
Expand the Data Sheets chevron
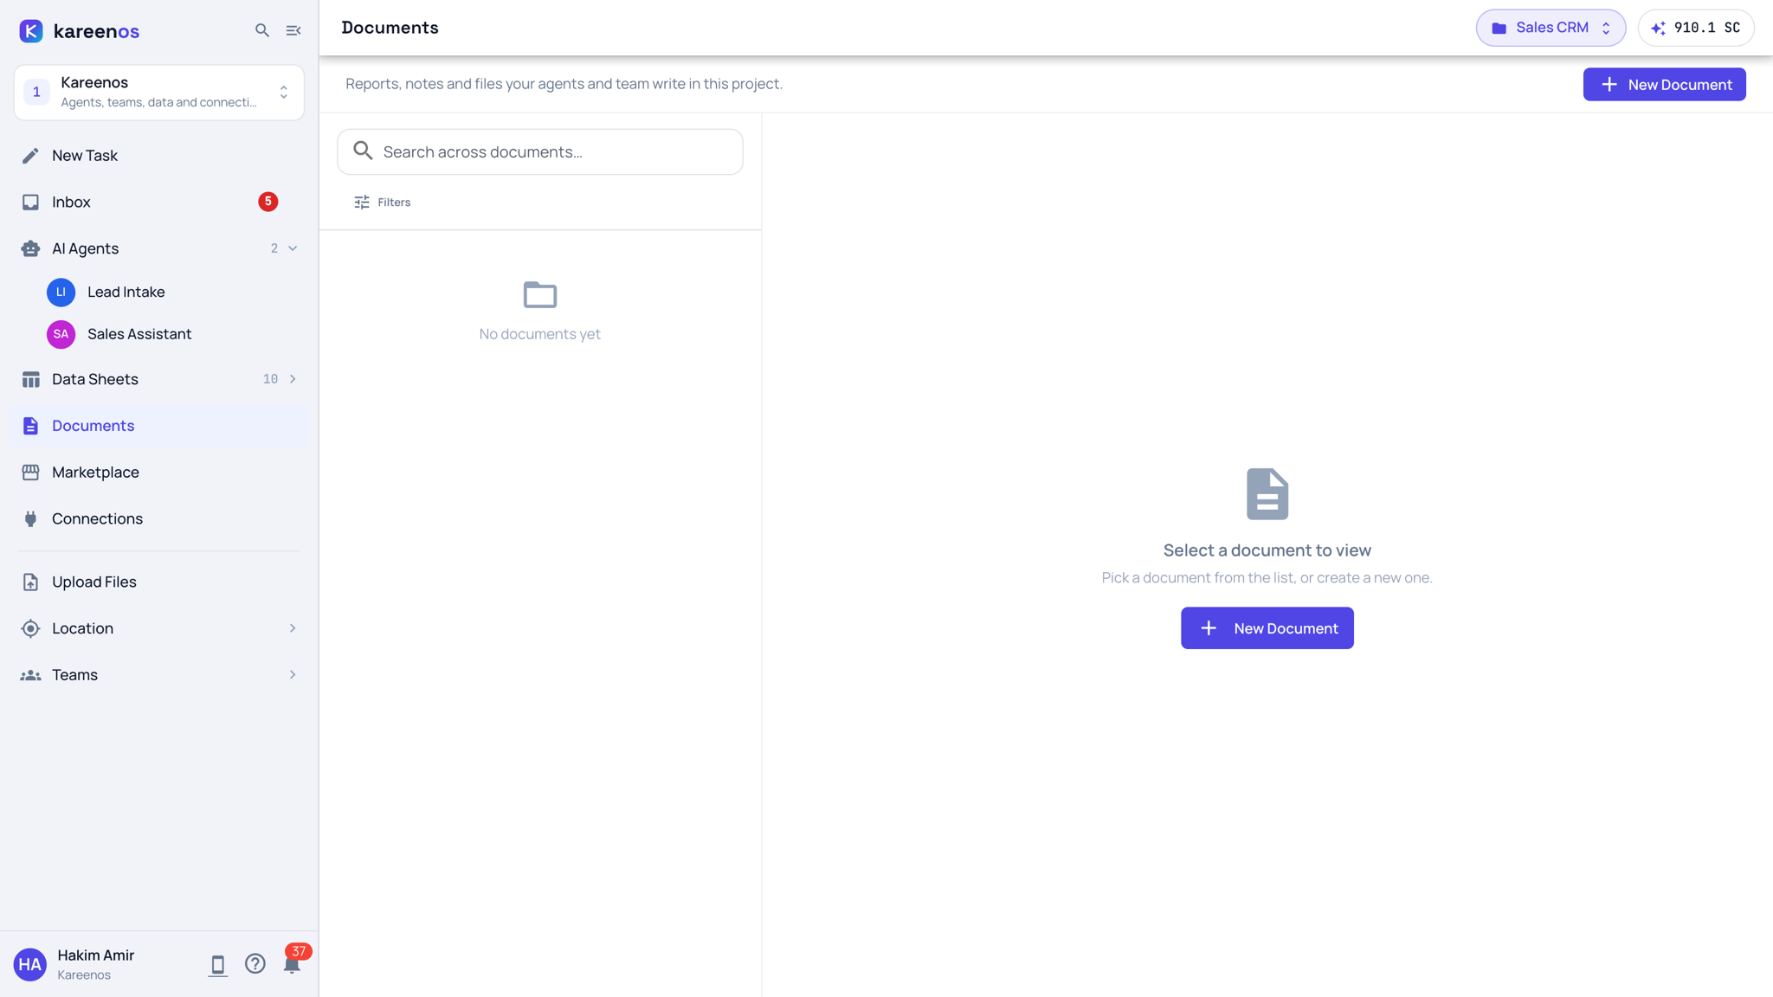point(293,379)
